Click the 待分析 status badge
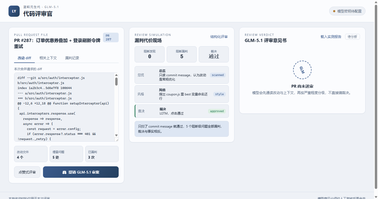The width and height of the screenshot is (378, 199). tap(352, 37)
